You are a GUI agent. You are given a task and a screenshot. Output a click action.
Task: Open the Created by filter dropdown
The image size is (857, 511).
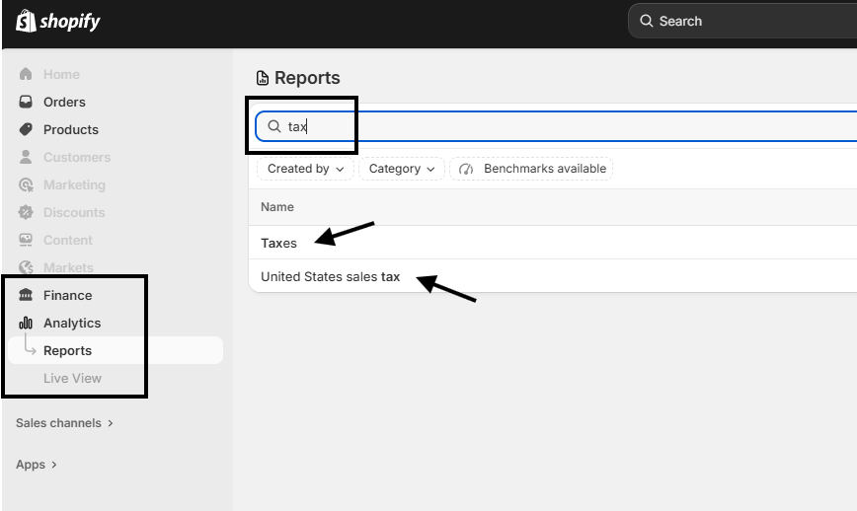tap(306, 169)
